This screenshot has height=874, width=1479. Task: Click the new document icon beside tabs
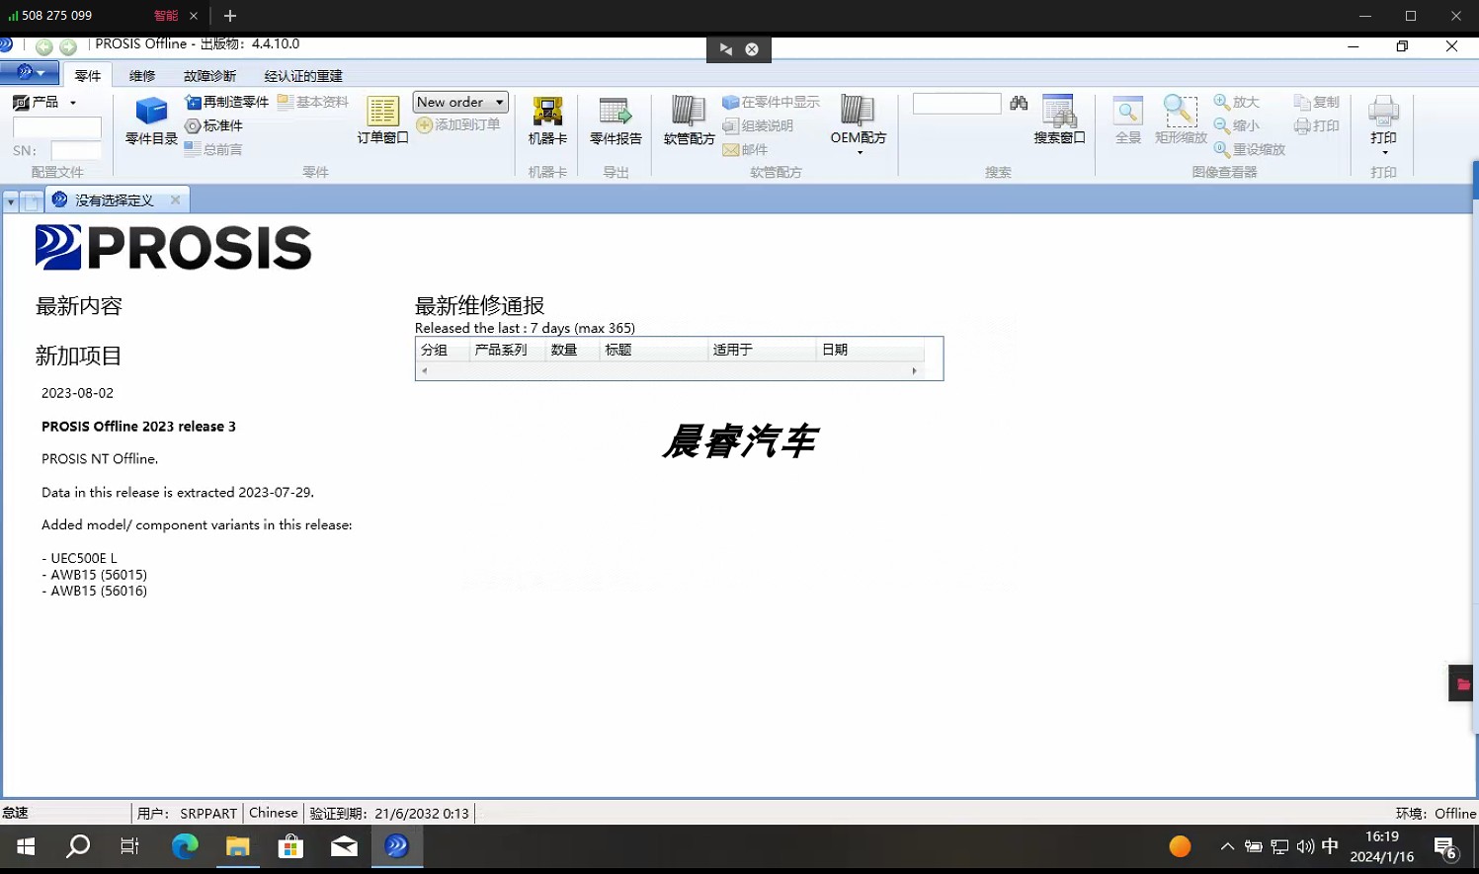click(x=32, y=201)
